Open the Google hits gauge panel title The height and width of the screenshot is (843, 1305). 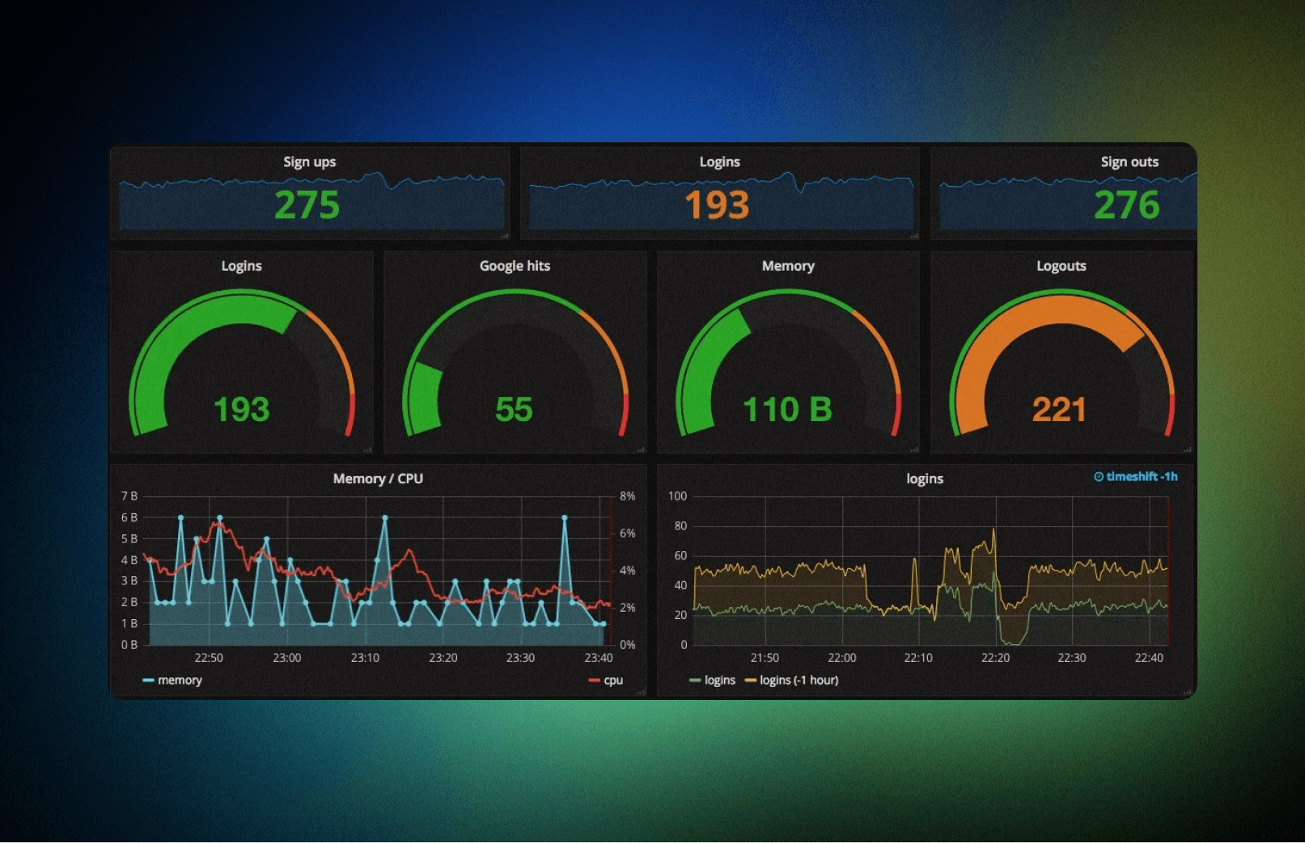tap(515, 266)
